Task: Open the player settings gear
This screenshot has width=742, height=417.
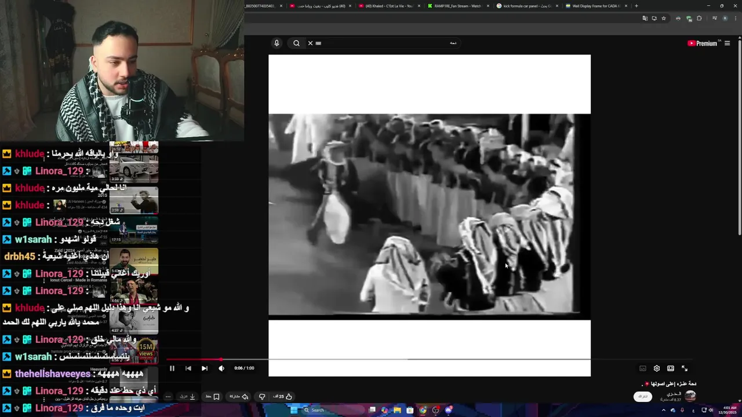Action: point(656,368)
